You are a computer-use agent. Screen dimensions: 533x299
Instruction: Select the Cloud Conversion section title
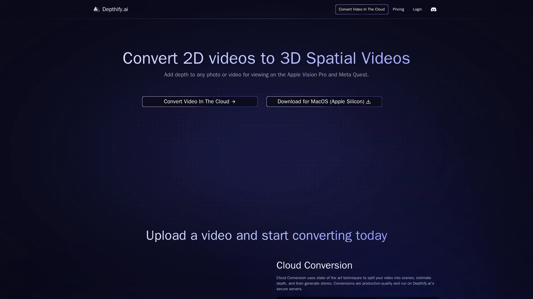tap(314, 265)
